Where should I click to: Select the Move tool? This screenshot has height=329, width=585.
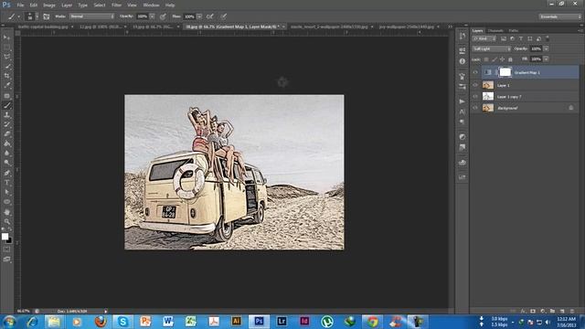point(6,37)
